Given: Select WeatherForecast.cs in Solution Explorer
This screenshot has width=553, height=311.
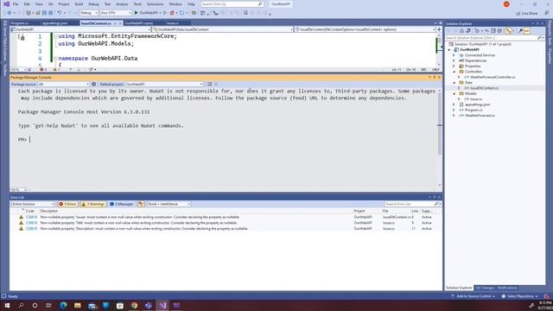Looking at the screenshot, I should [480, 116].
